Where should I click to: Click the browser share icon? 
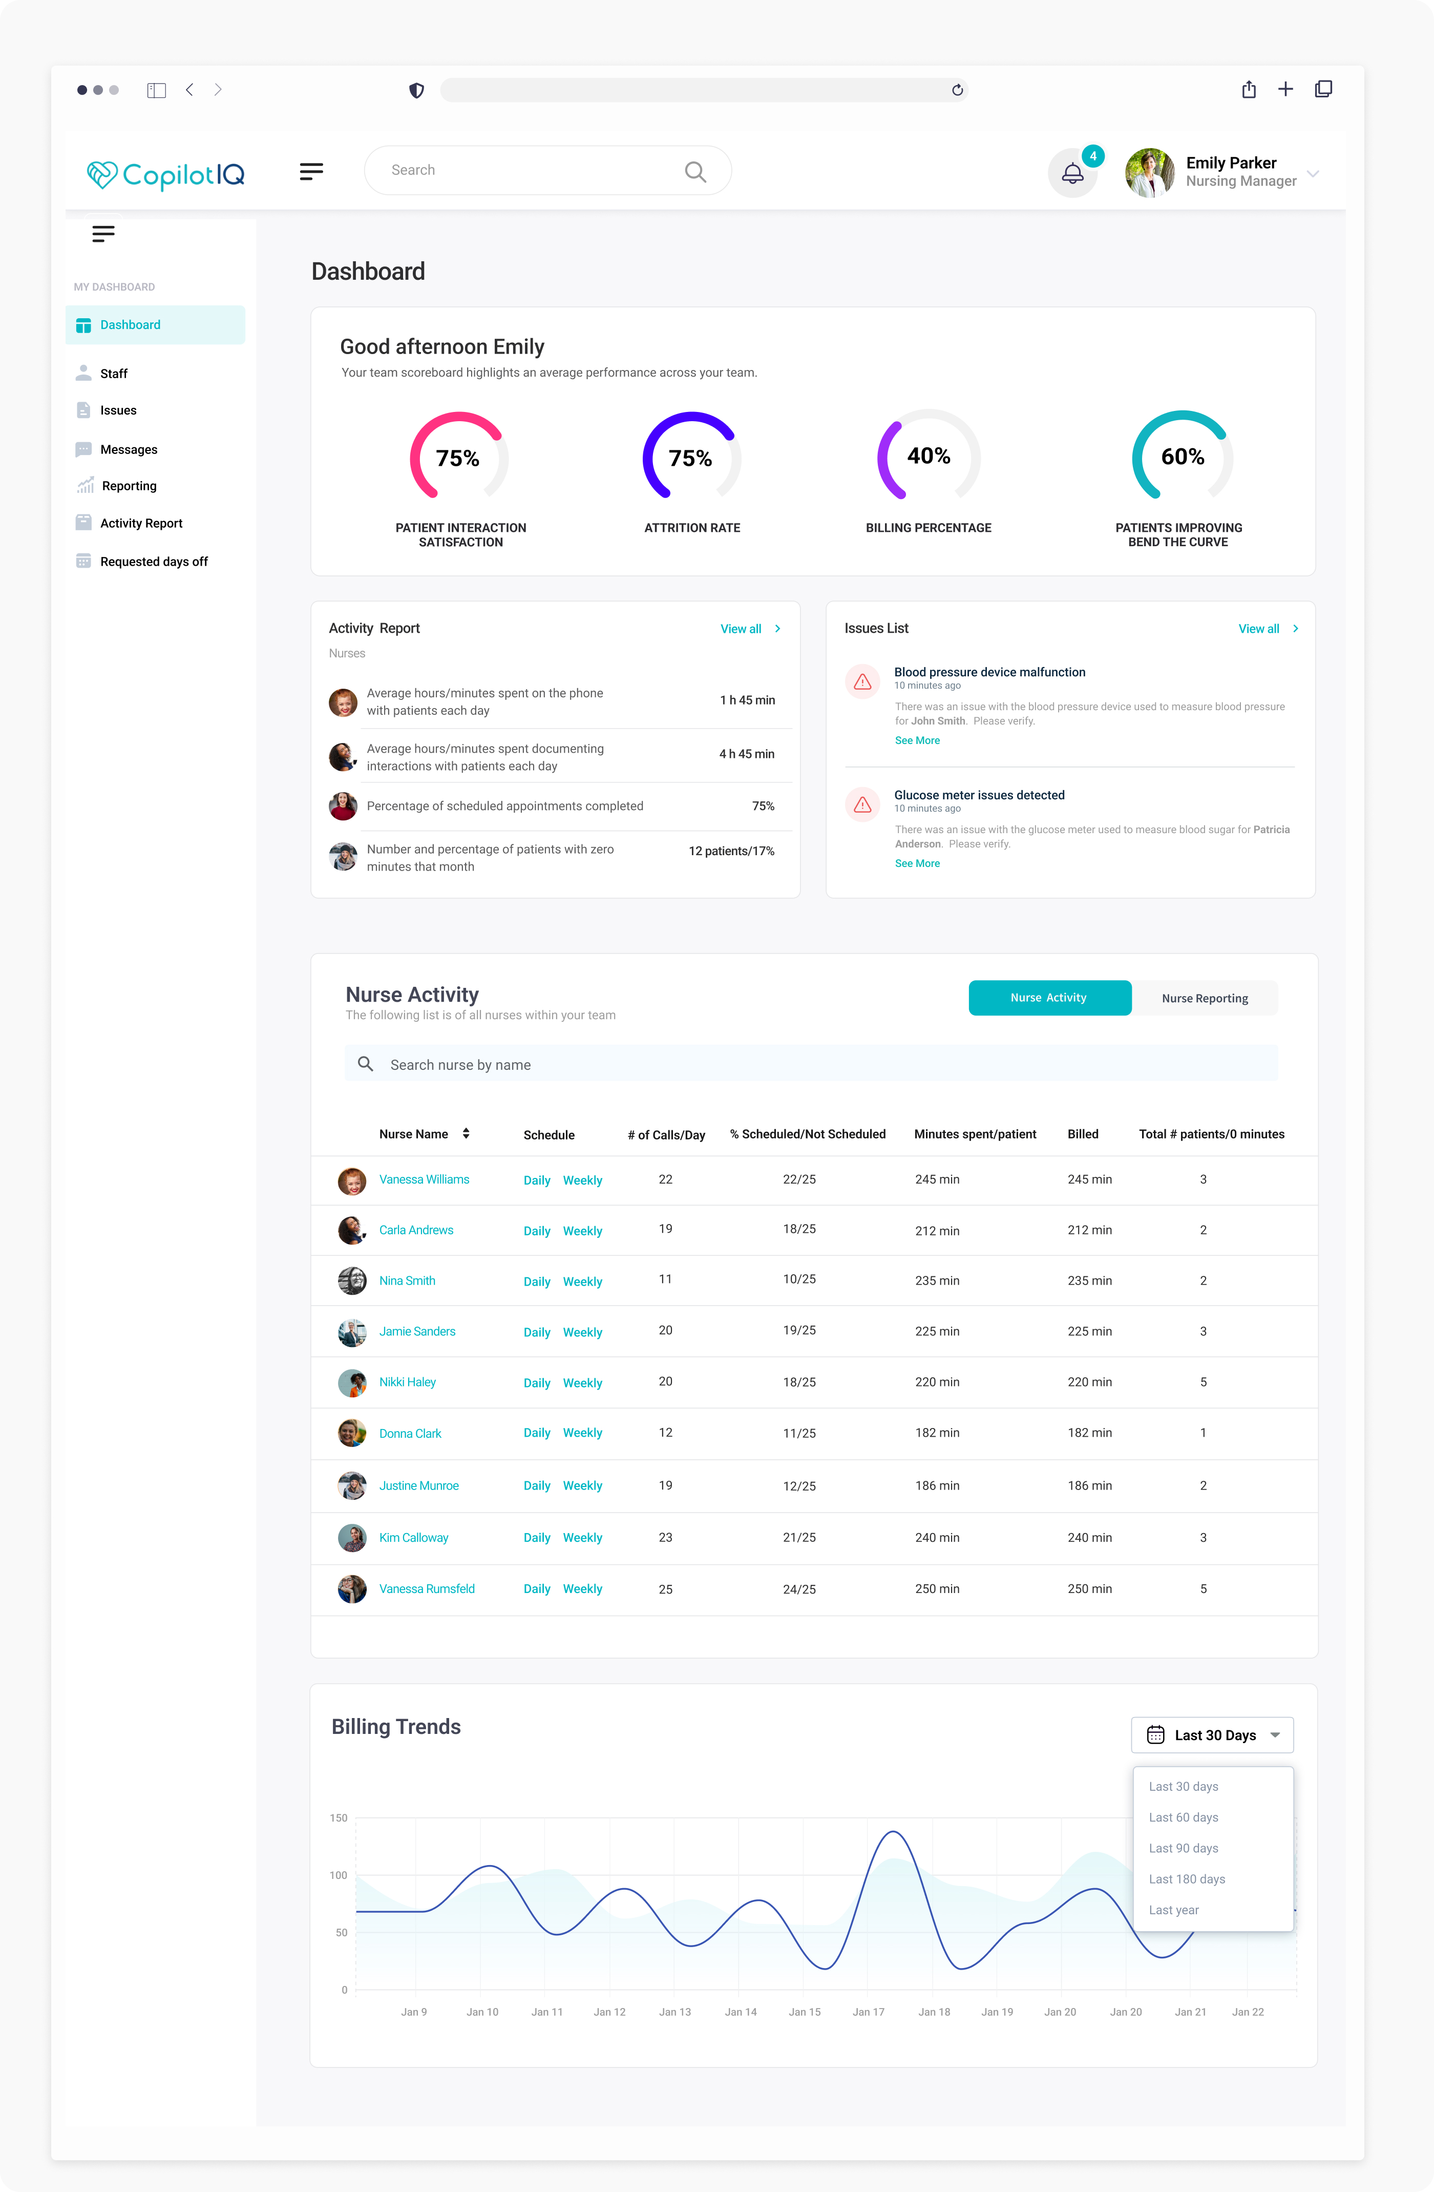(1248, 89)
